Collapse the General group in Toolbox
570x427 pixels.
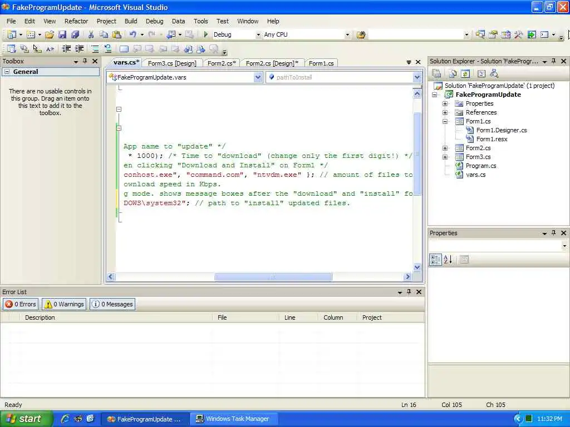point(7,72)
